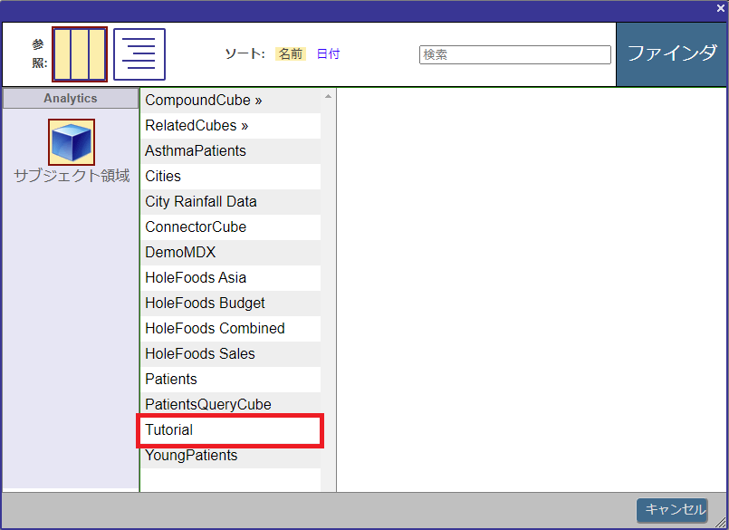Expand the RelatedCubes folder
The height and width of the screenshot is (530, 729).
point(197,126)
